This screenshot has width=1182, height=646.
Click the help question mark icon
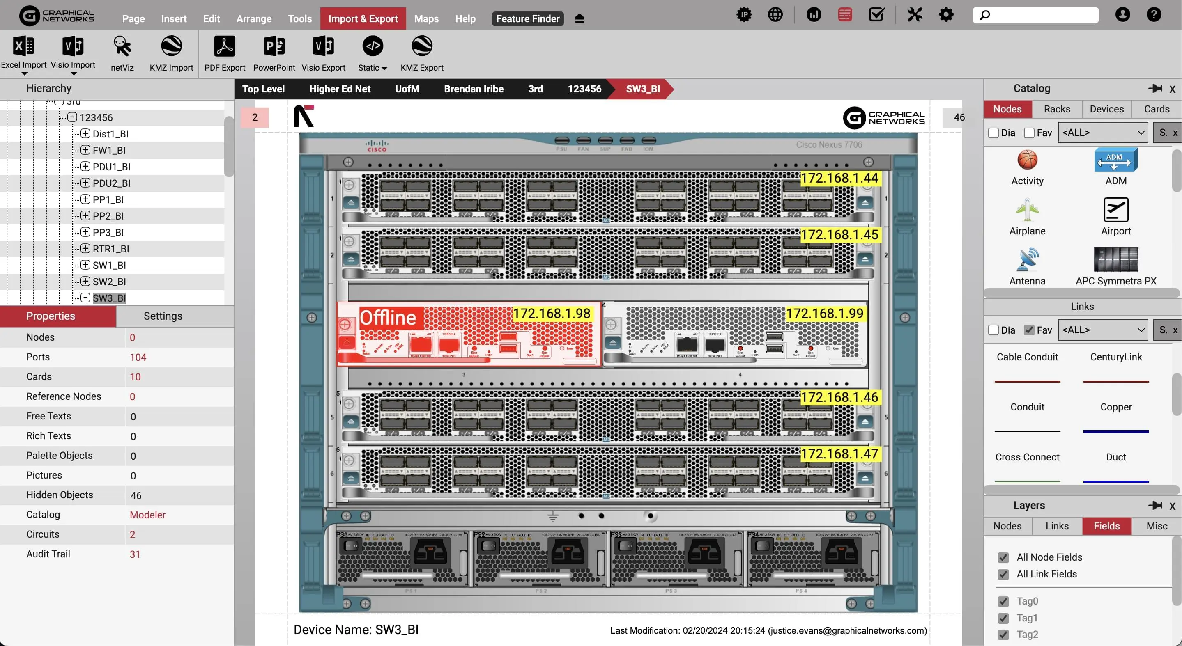1154,15
